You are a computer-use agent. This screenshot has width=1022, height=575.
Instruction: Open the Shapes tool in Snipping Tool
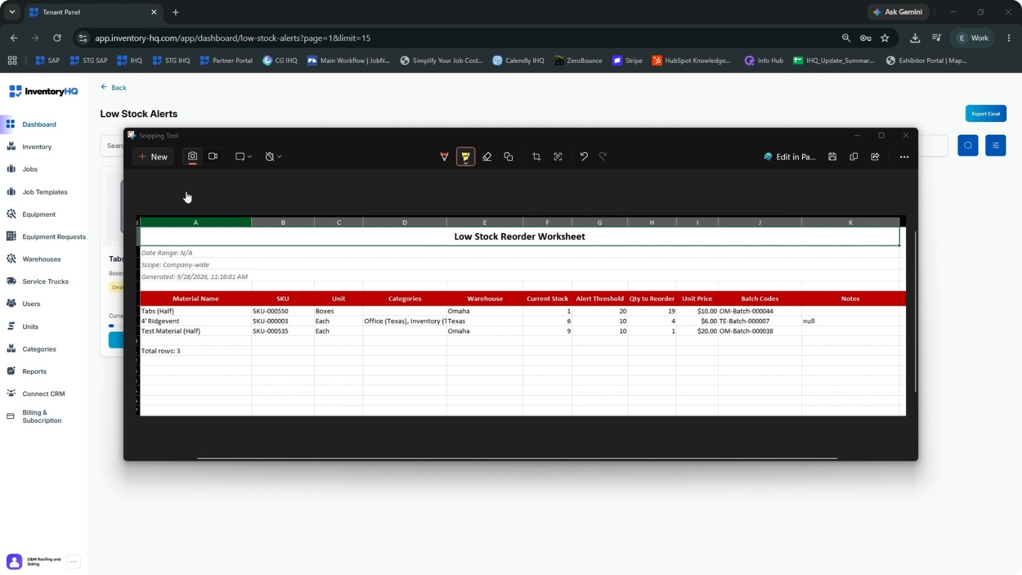click(x=509, y=156)
